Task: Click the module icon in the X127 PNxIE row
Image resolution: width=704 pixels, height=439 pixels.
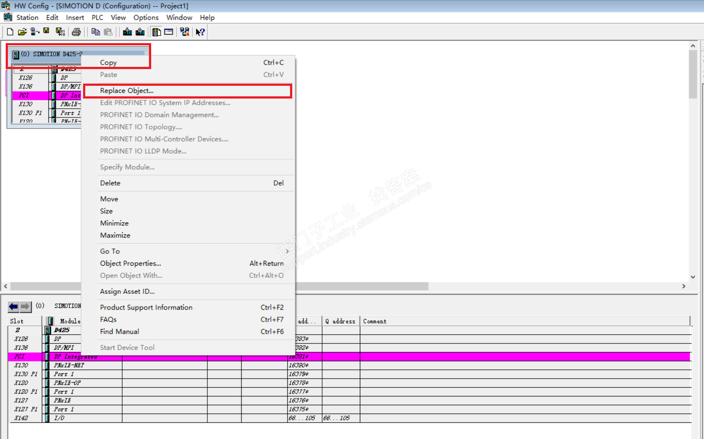Action: (x=47, y=400)
